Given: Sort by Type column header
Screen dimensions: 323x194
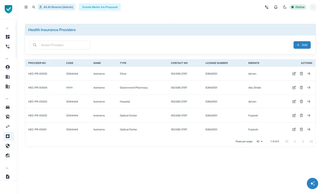Looking at the screenshot, I should click(x=123, y=63).
